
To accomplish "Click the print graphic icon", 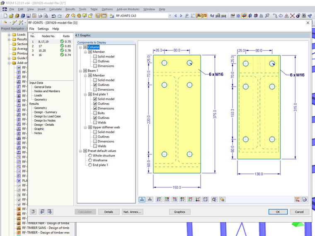I will [305, 199].
